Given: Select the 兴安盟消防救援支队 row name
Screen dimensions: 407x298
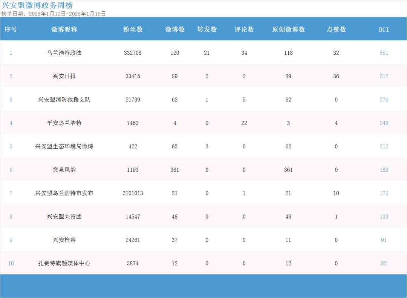Looking at the screenshot, I should [x=64, y=100].
